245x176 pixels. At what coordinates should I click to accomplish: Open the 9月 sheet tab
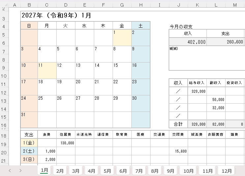pyautogui.click(x=171, y=171)
